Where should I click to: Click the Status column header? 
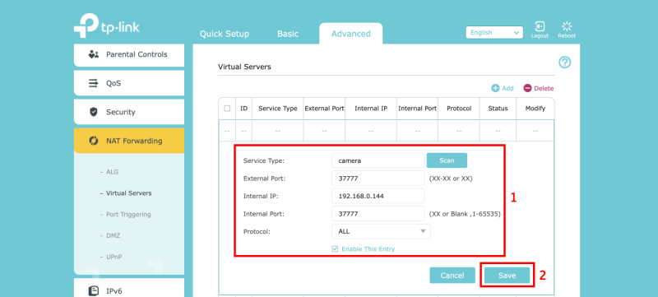click(x=498, y=109)
